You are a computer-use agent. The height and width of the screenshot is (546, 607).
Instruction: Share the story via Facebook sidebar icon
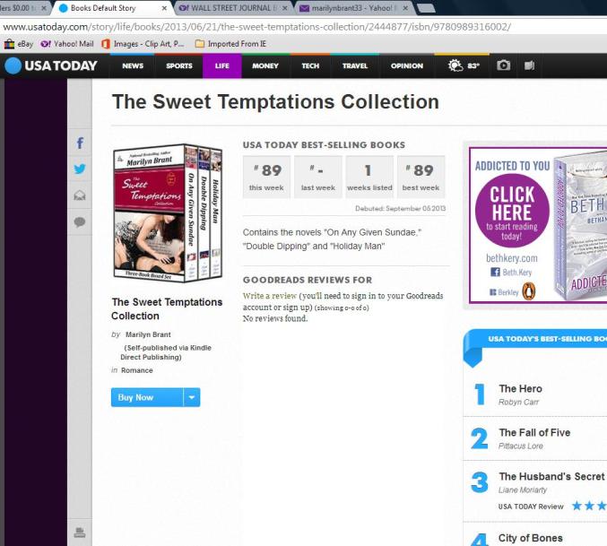click(x=80, y=143)
